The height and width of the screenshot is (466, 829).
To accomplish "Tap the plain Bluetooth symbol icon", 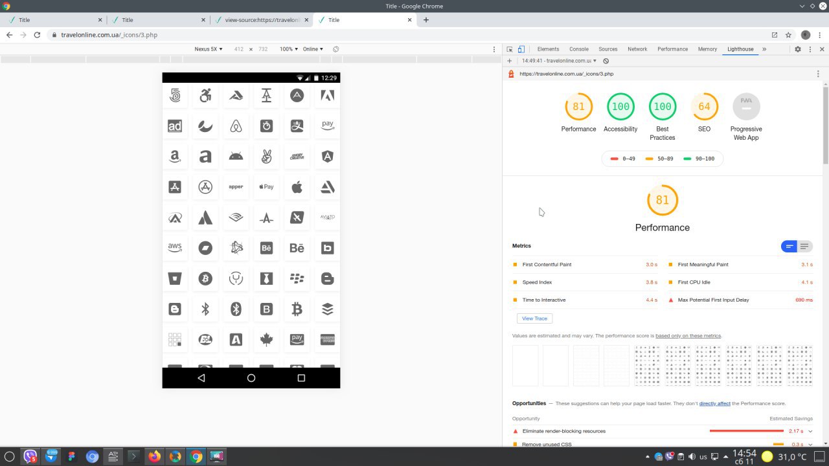I will tap(205, 309).
